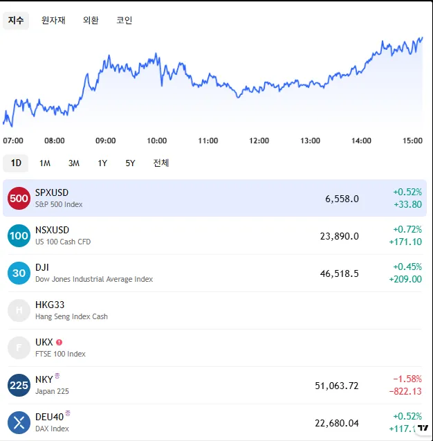Click the 12:00 time axis label
The width and height of the screenshot is (433, 441).
(259, 141)
